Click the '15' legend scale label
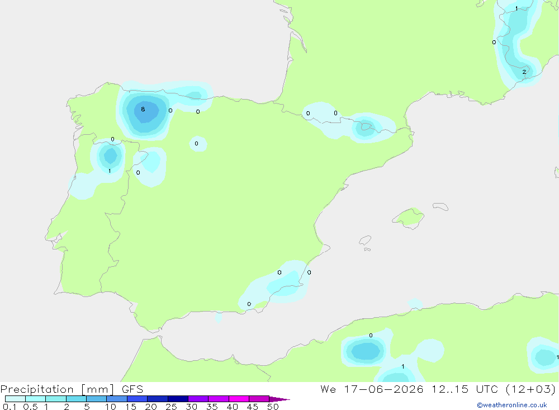This screenshot has width=559, height=410. pyautogui.click(x=131, y=407)
